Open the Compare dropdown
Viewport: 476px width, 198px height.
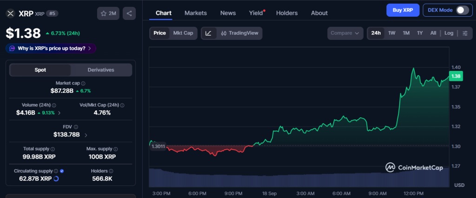point(345,33)
